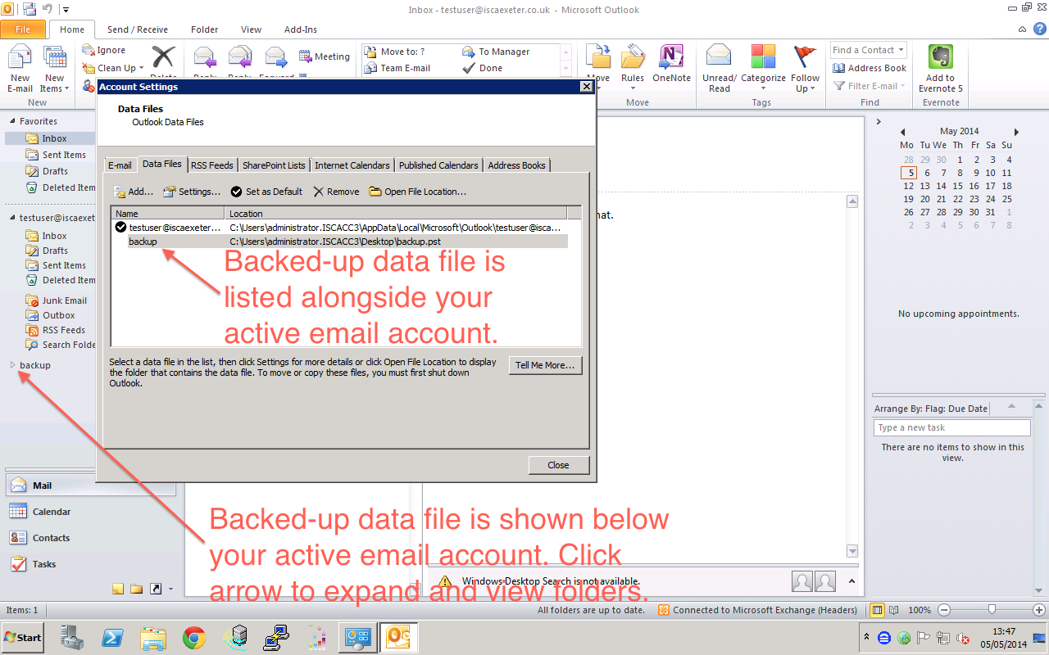1049x655 pixels.
Task: Click the Send/Receive quick access icon
Action: [x=30, y=9]
